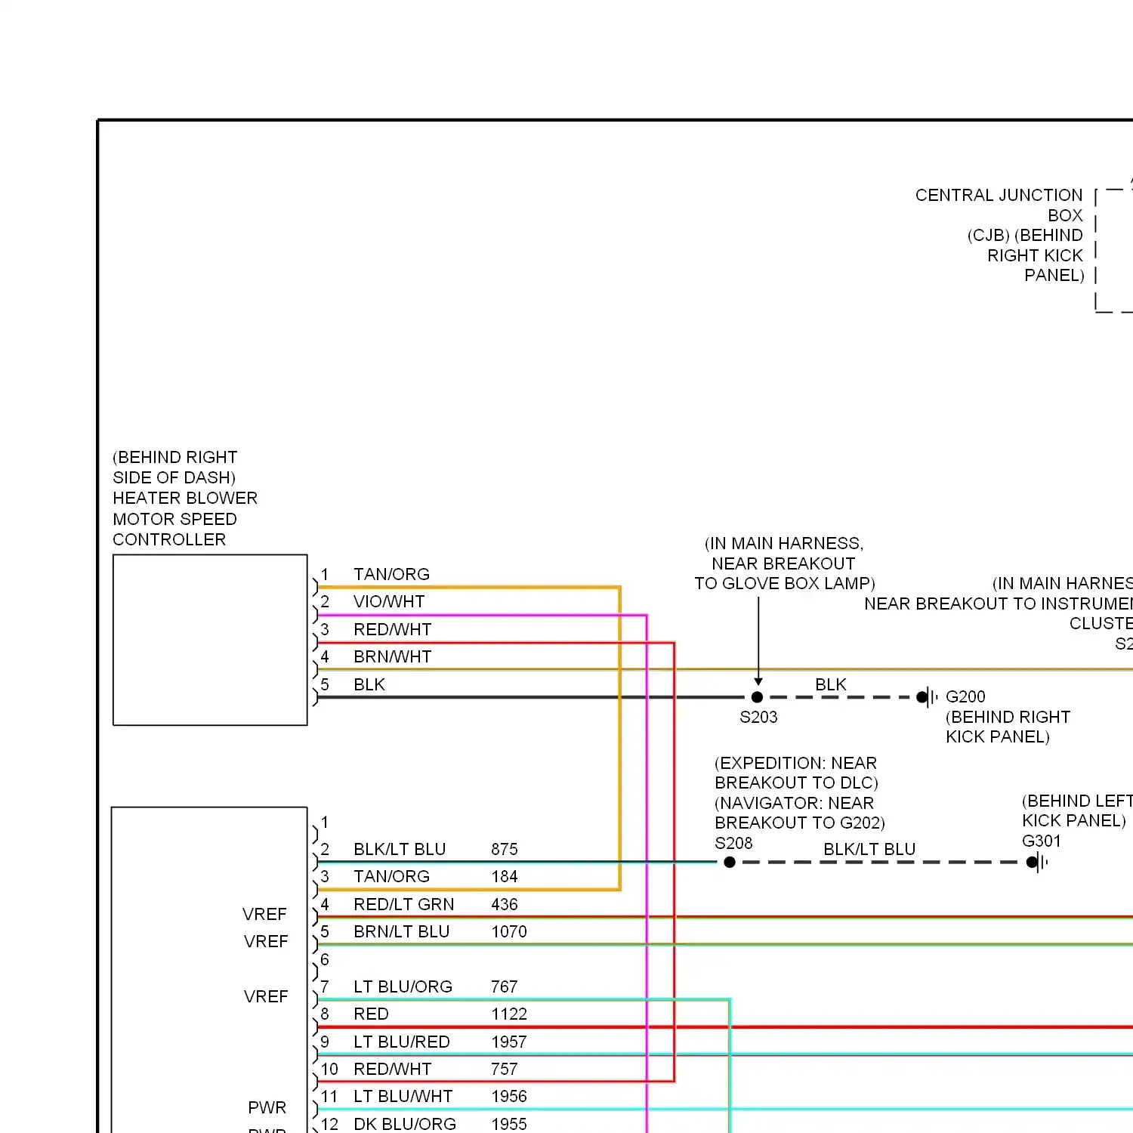Select the RED wire label at pin 8

point(371,1014)
